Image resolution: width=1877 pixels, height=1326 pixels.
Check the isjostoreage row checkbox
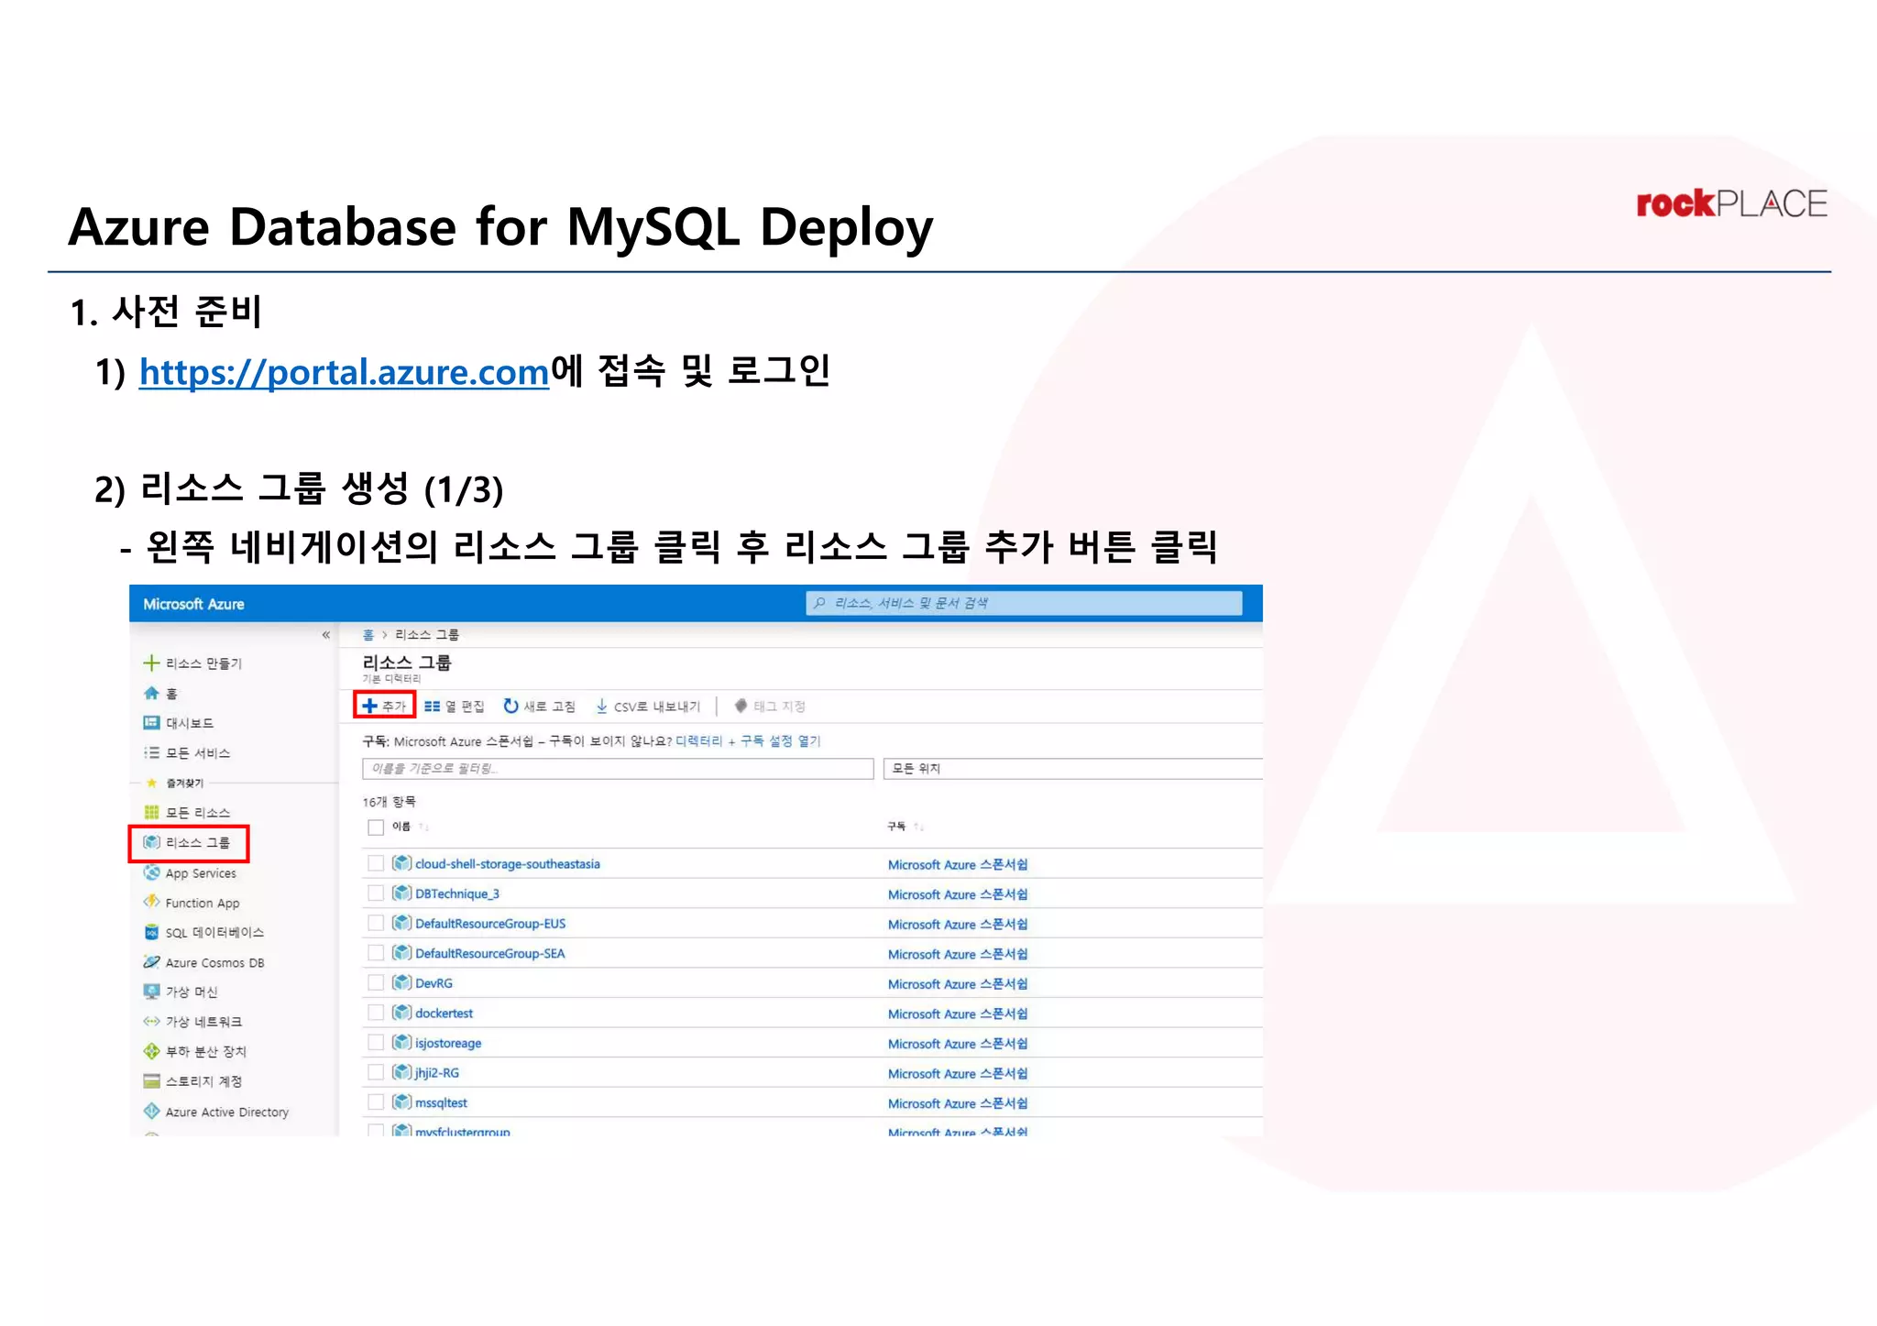pos(375,1043)
